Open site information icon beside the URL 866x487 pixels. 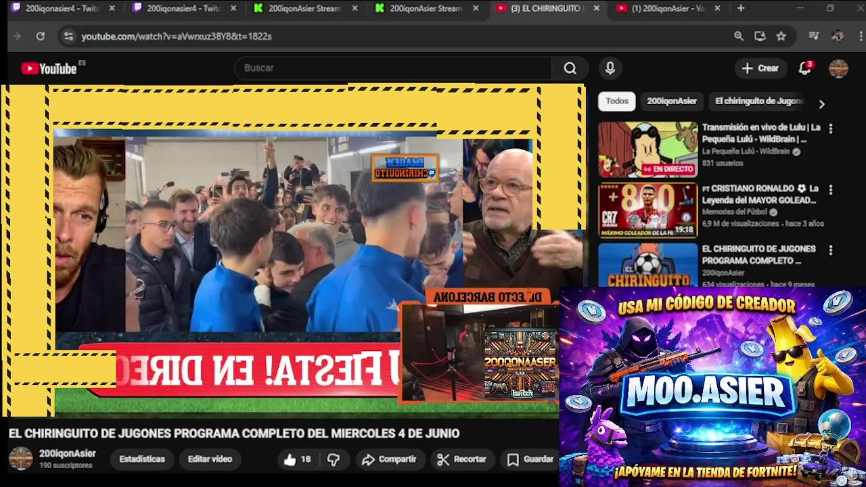point(68,36)
